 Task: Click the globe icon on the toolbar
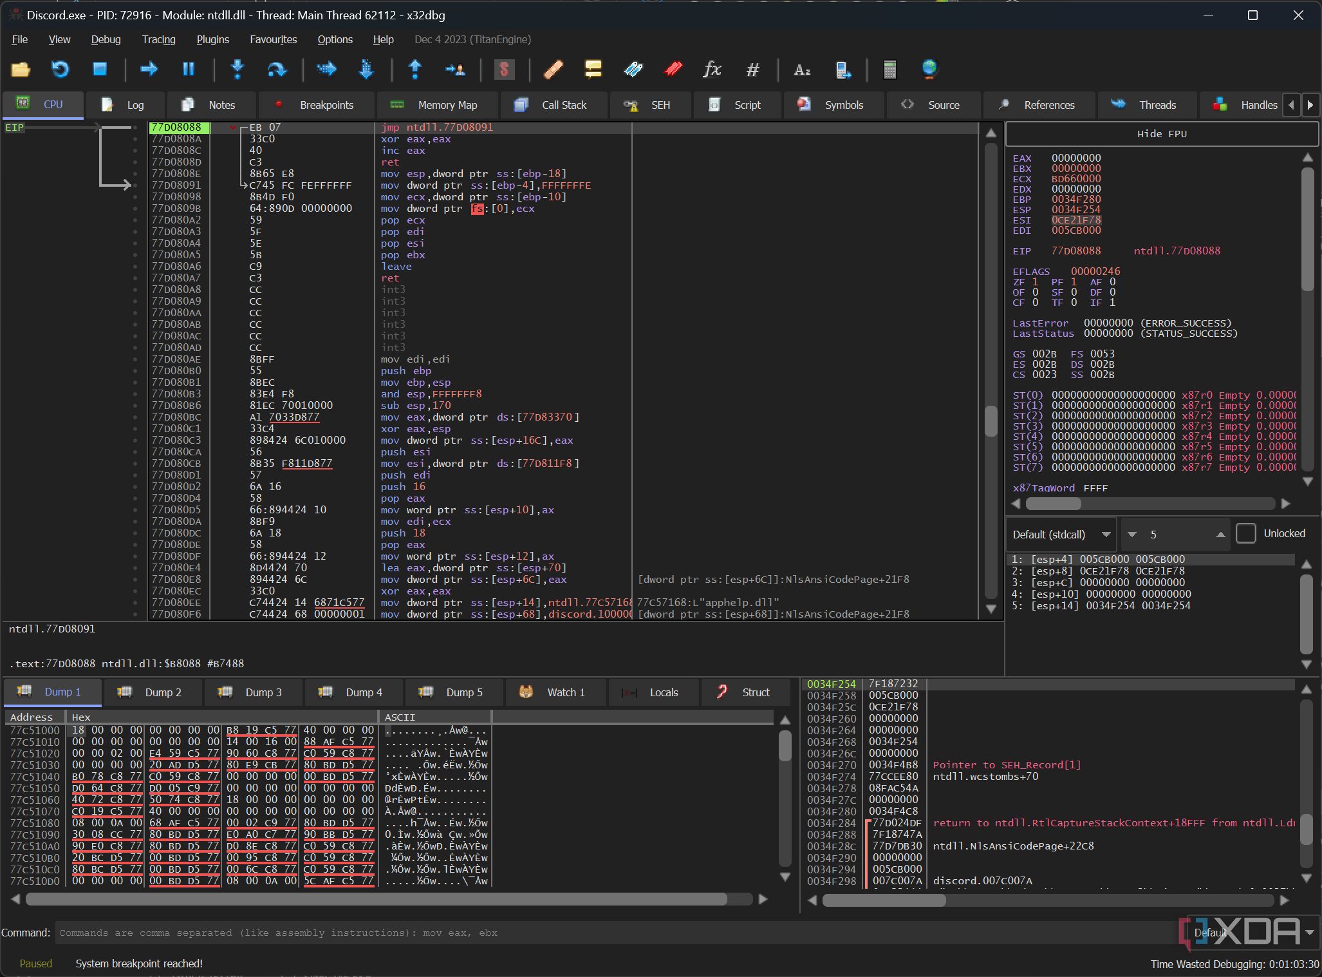929,69
